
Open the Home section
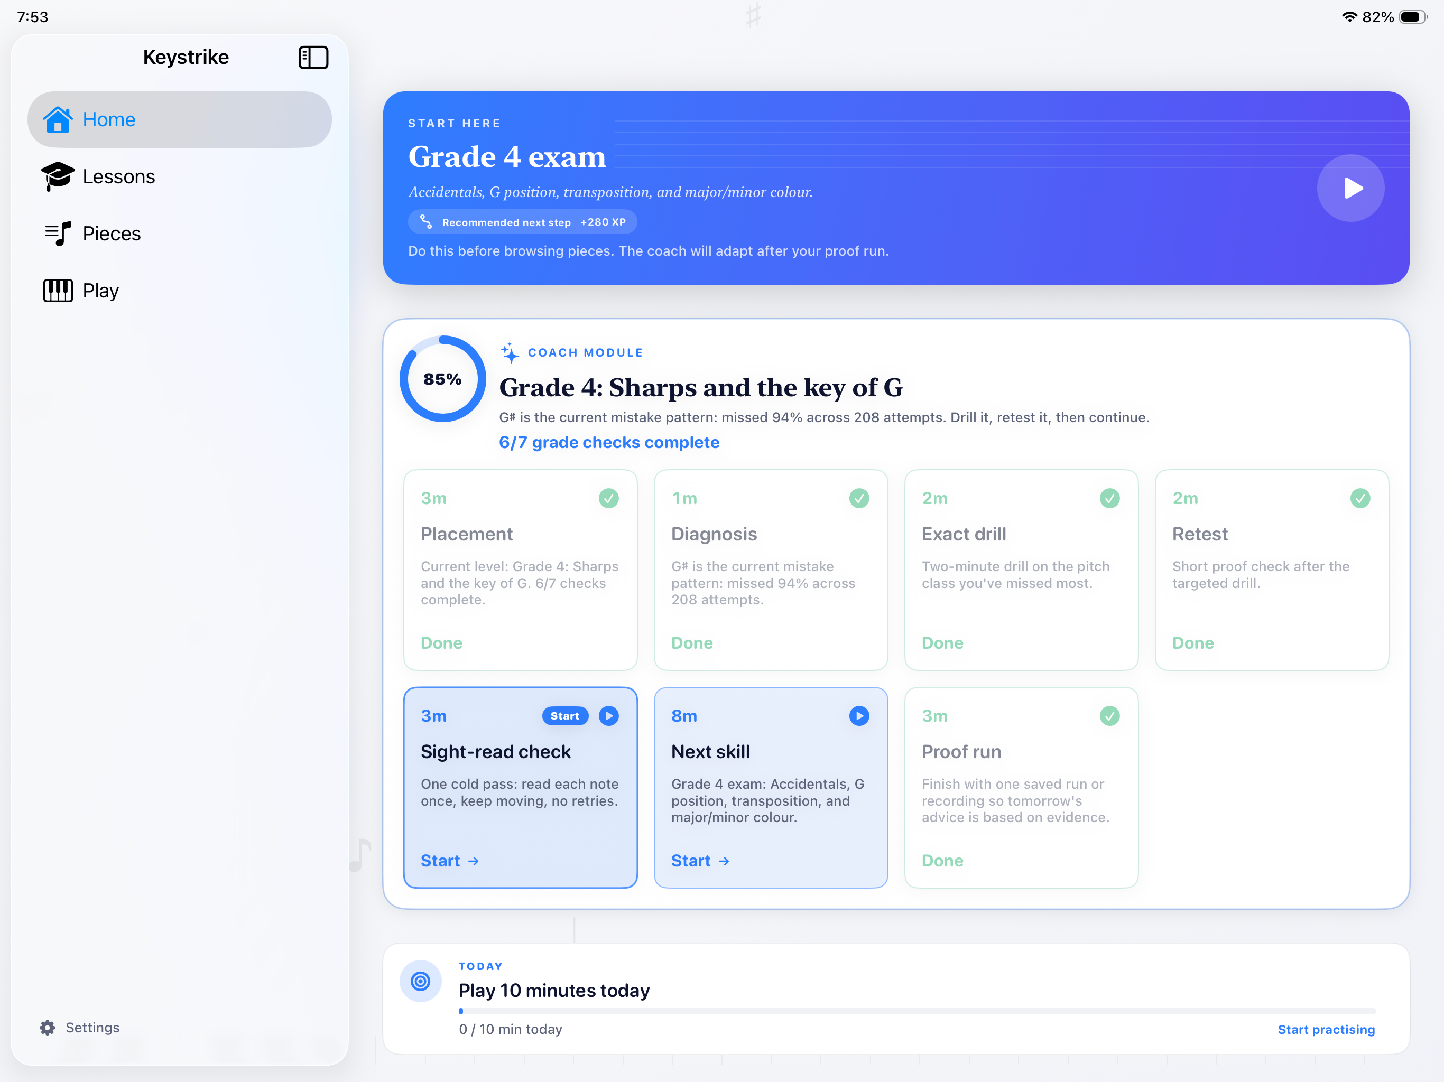tap(180, 119)
